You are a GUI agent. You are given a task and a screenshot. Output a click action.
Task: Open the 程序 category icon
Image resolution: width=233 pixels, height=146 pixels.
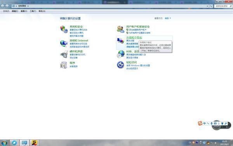point(64,65)
